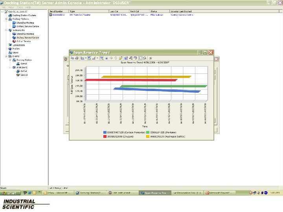Collapse Instrument node under Events
Image resolution: width=283 pixels, height=212 pixels.
click(10, 68)
